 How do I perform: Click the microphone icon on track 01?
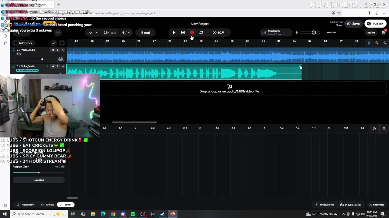coord(14,50)
